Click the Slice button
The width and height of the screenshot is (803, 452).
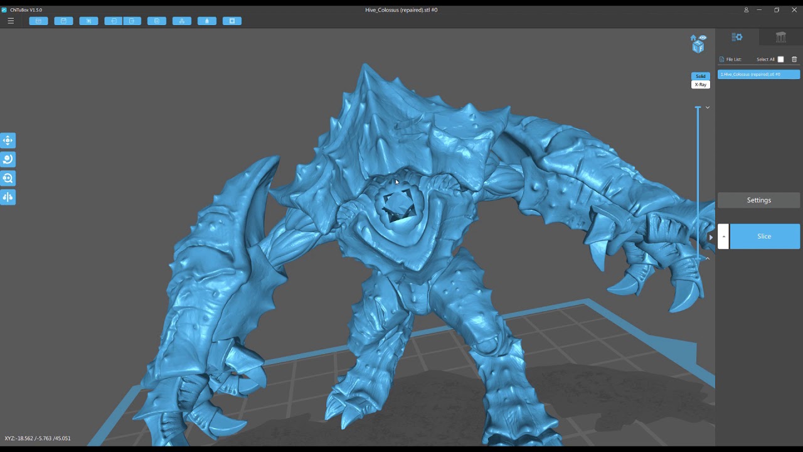tap(765, 237)
